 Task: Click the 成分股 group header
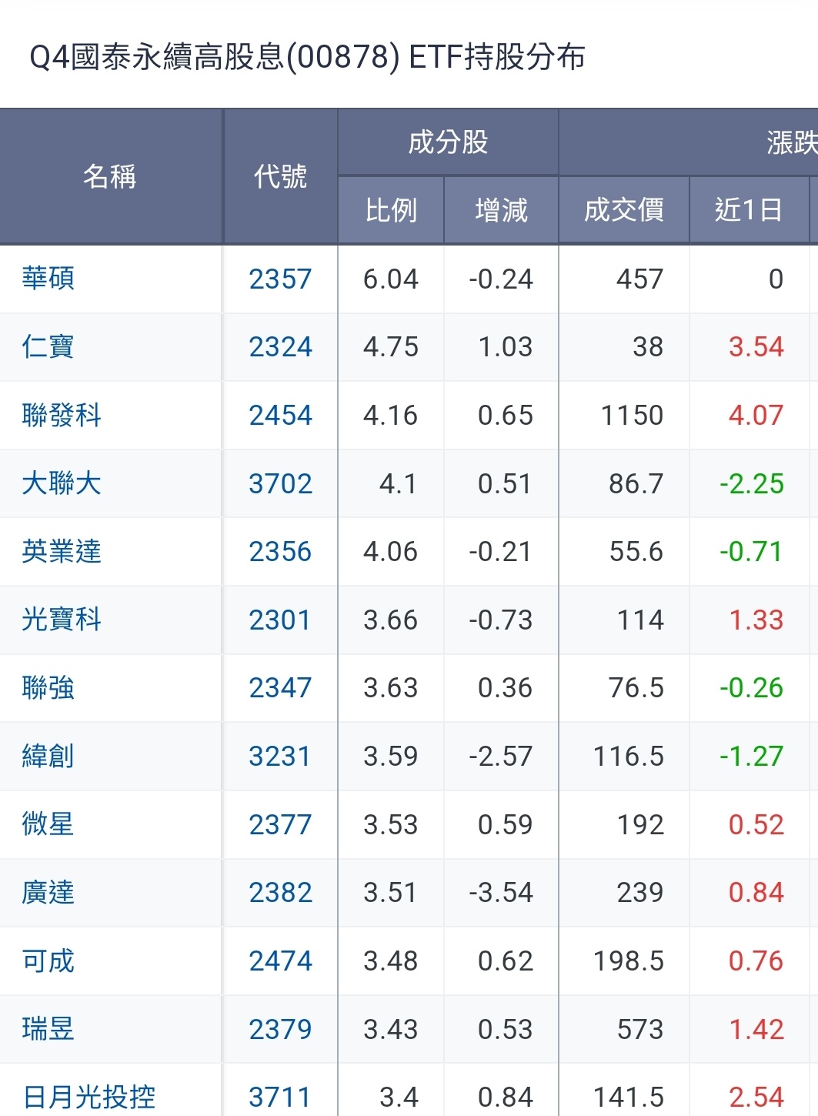pyautogui.click(x=448, y=142)
